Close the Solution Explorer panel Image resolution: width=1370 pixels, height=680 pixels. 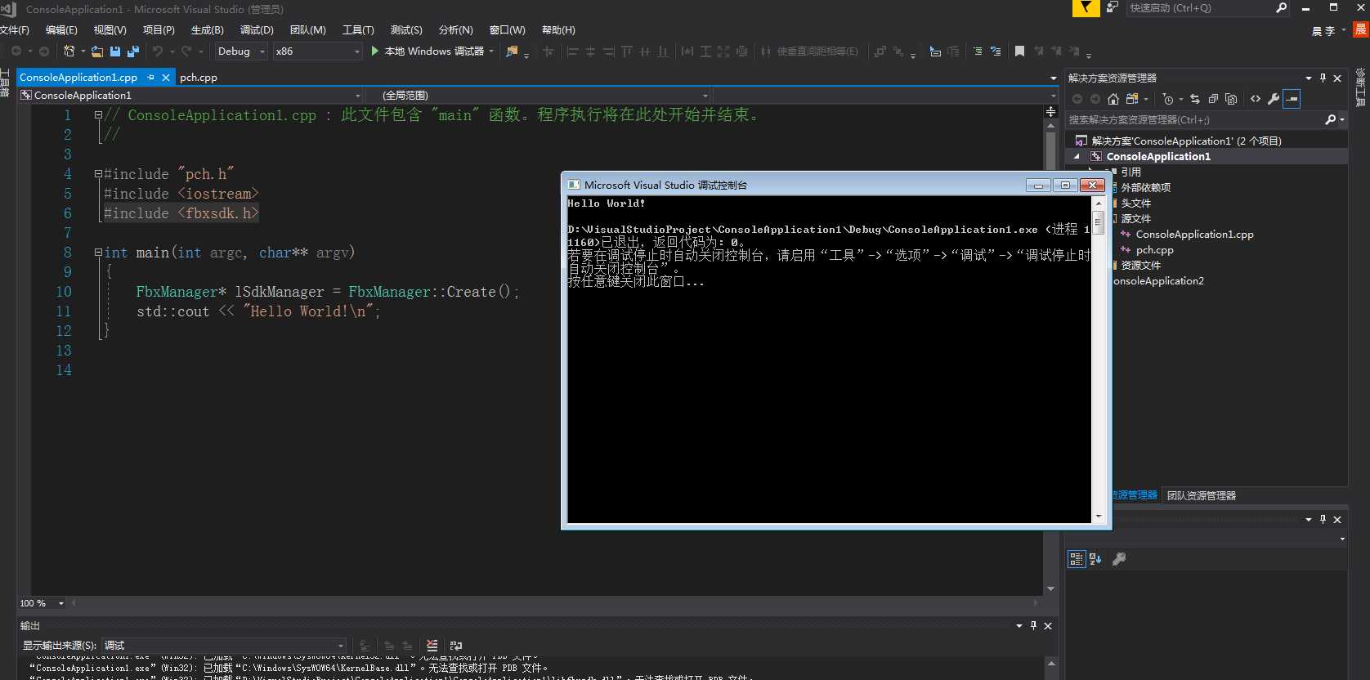[1337, 78]
